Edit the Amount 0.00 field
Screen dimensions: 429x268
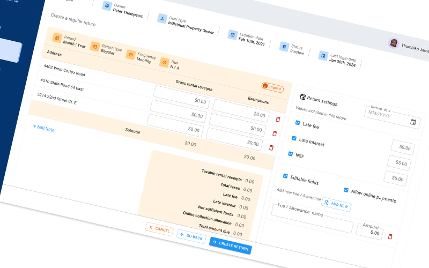click(369, 232)
